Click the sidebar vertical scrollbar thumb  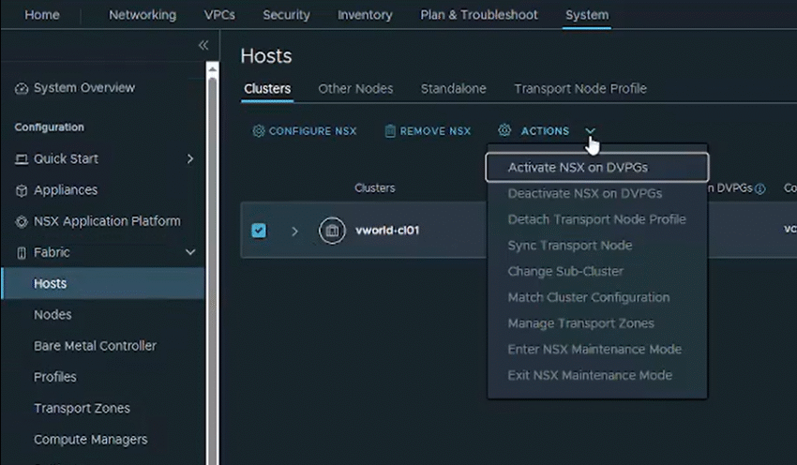coord(213,269)
